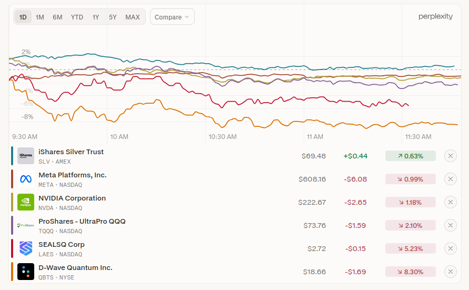This screenshot has height=290, width=469.
Task: Click the 8.30% loss badge for D-Wave
Action: tap(411, 272)
